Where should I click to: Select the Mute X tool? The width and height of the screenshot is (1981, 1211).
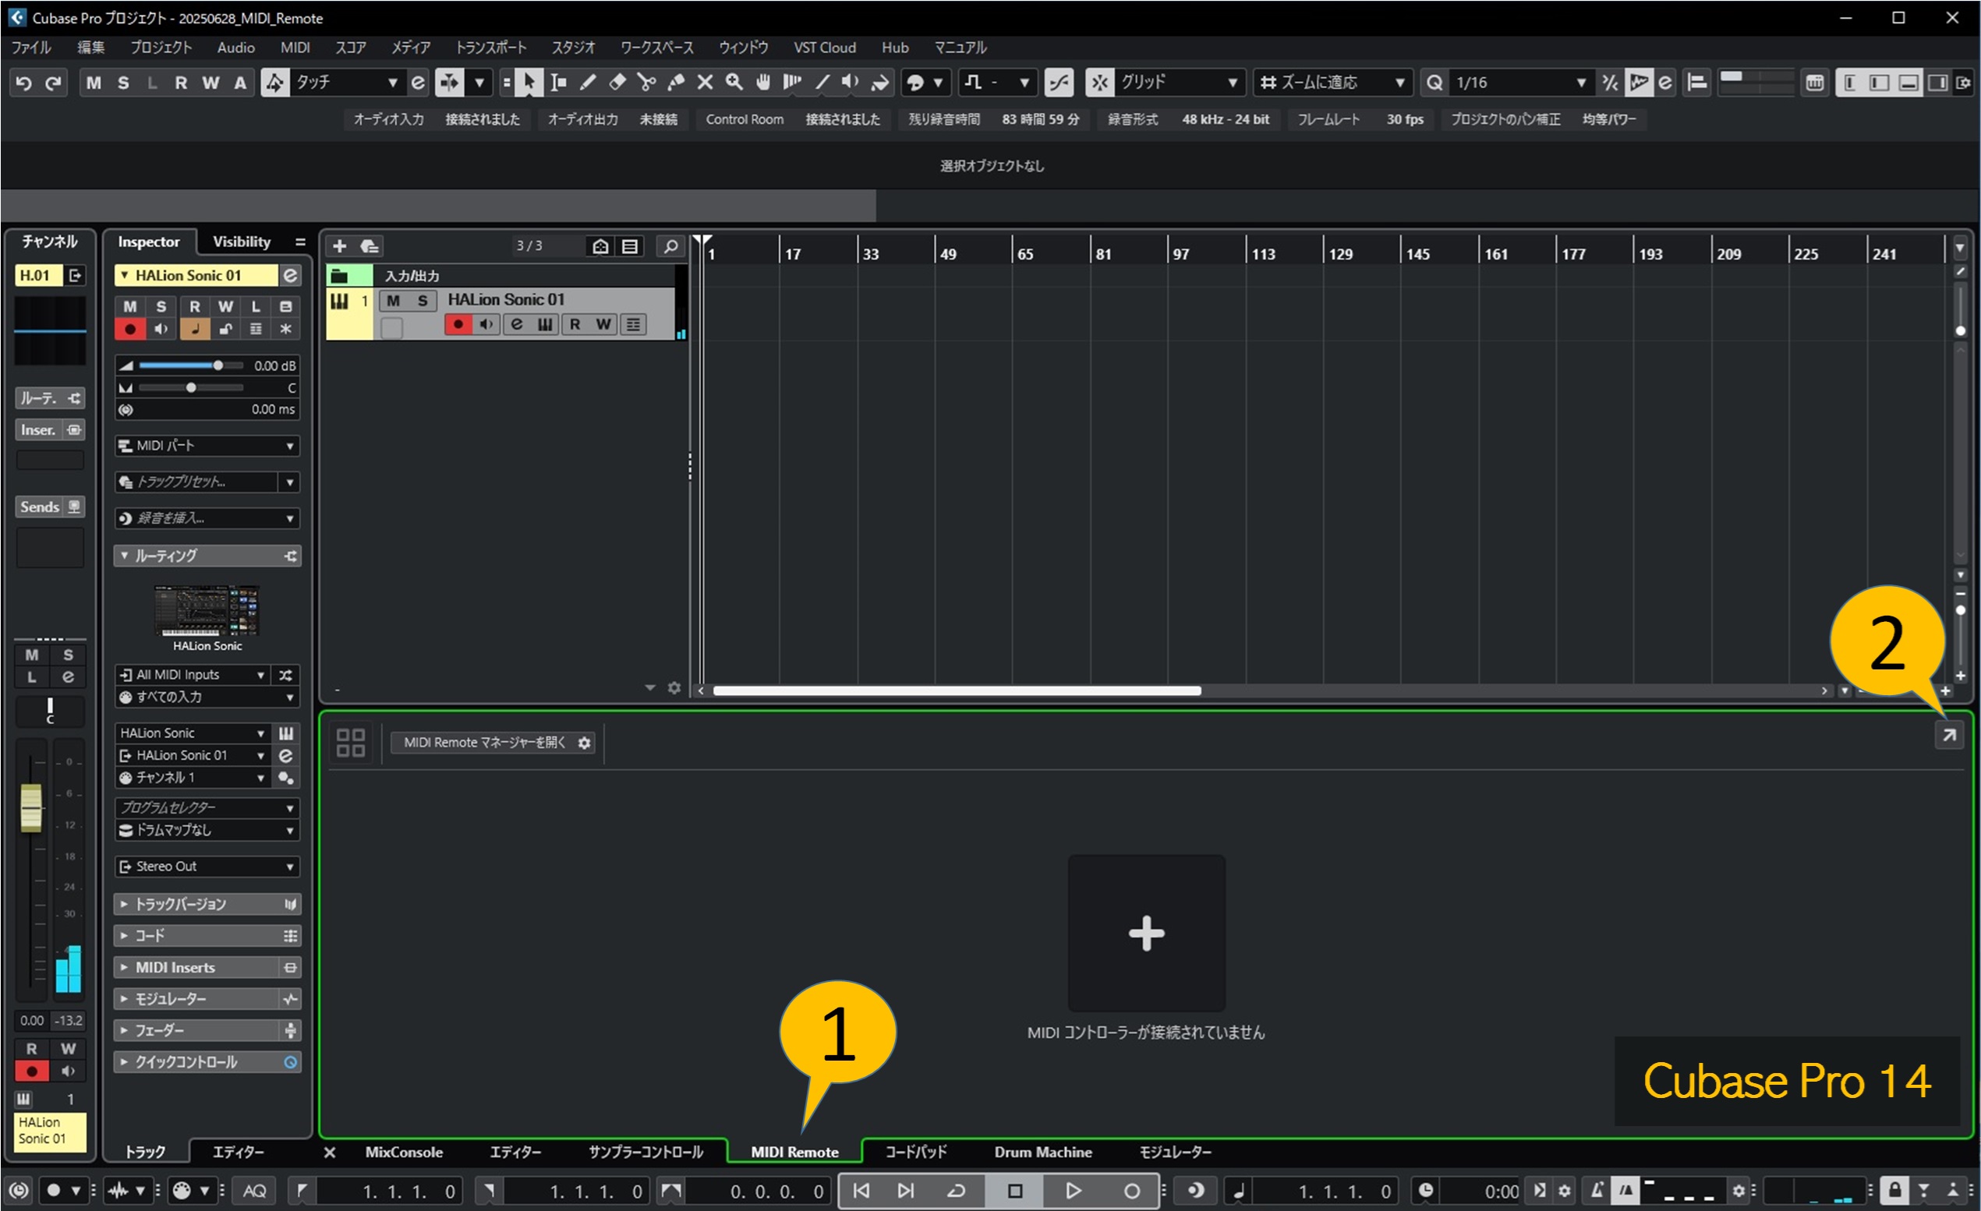click(705, 82)
